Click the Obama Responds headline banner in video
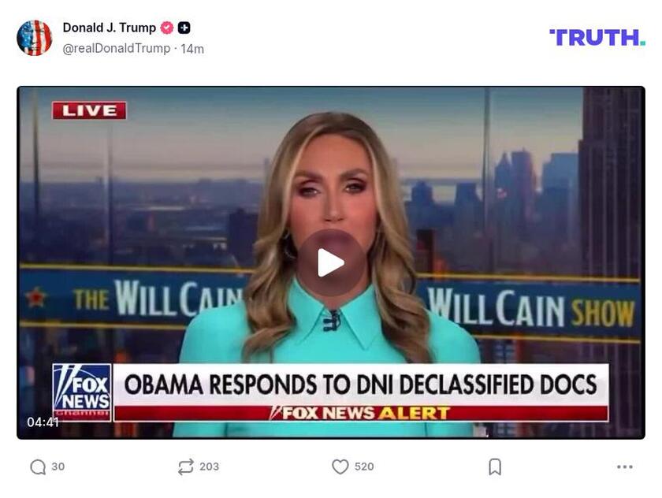This screenshot has width=662, height=498. click(x=361, y=385)
